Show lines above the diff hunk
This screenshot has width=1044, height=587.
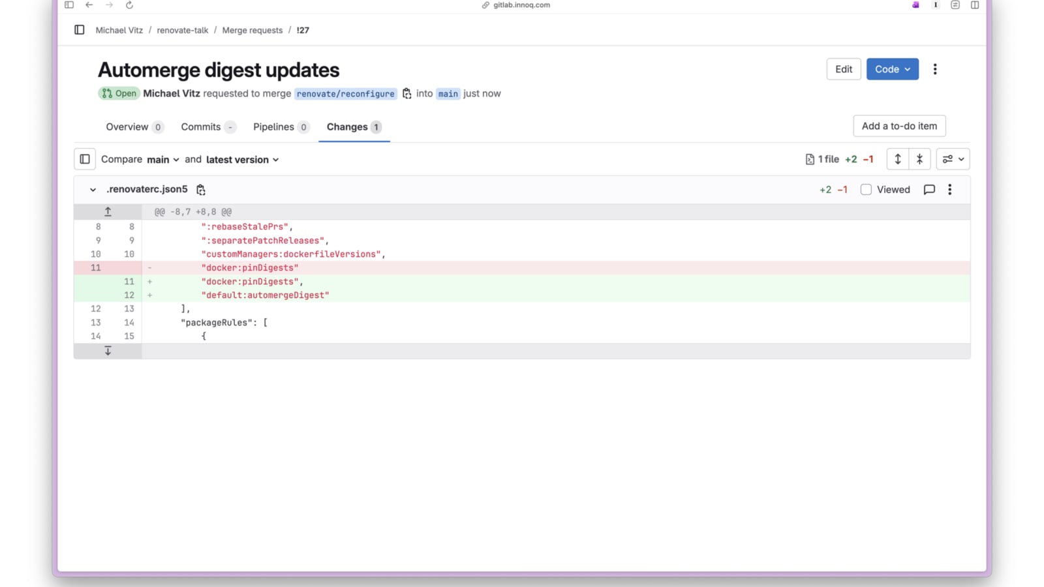tap(108, 212)
